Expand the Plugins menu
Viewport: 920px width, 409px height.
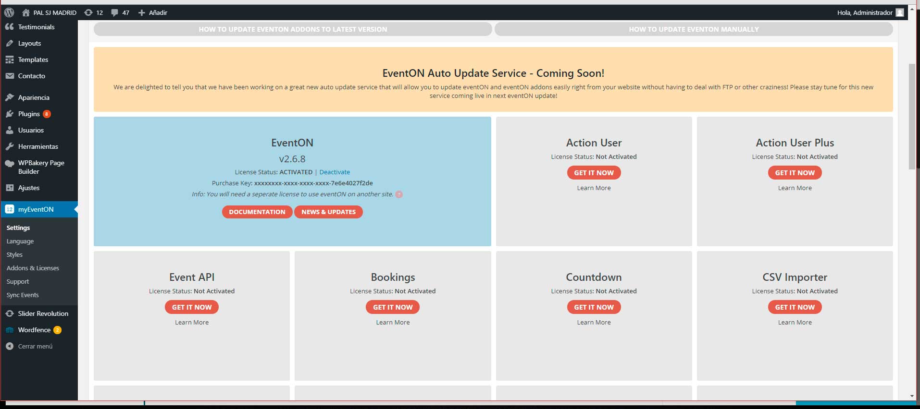click(x=29, y=114)
